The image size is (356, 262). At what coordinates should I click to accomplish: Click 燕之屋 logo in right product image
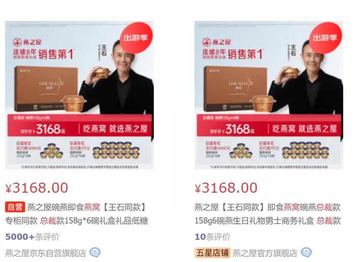point(216,42)
